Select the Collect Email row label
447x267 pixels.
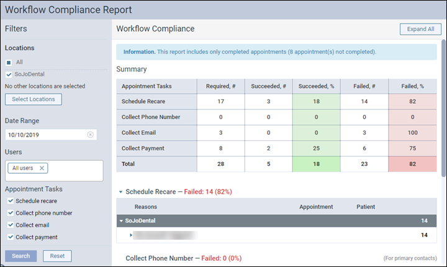(x=138, y=133)
